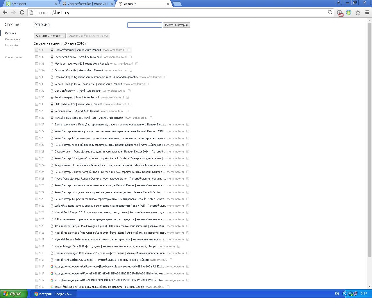
Task: Open the extension icon with red Off badge
Action: pos(340,13)
